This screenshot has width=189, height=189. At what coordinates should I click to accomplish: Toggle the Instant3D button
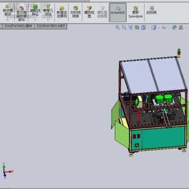point(118,12)
